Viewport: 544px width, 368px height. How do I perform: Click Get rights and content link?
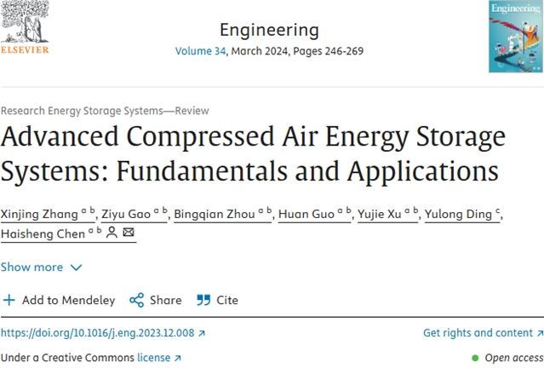483,333
